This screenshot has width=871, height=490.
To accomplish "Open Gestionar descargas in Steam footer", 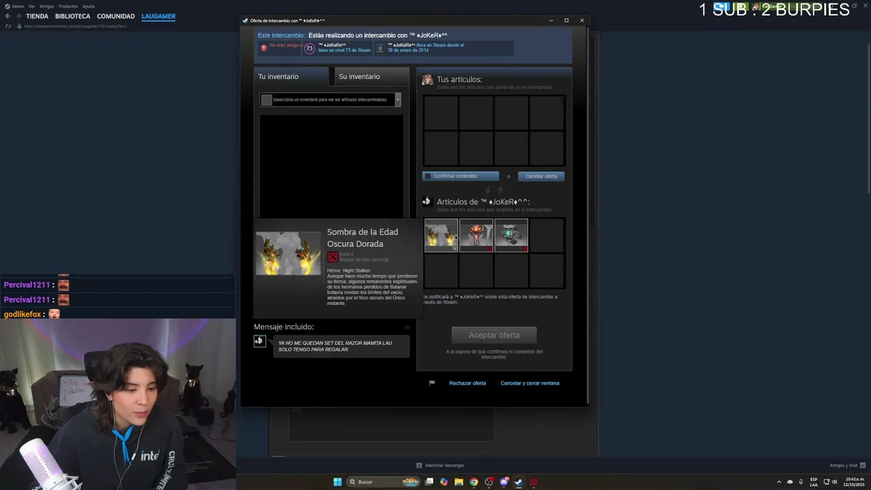I will [440, 465].
